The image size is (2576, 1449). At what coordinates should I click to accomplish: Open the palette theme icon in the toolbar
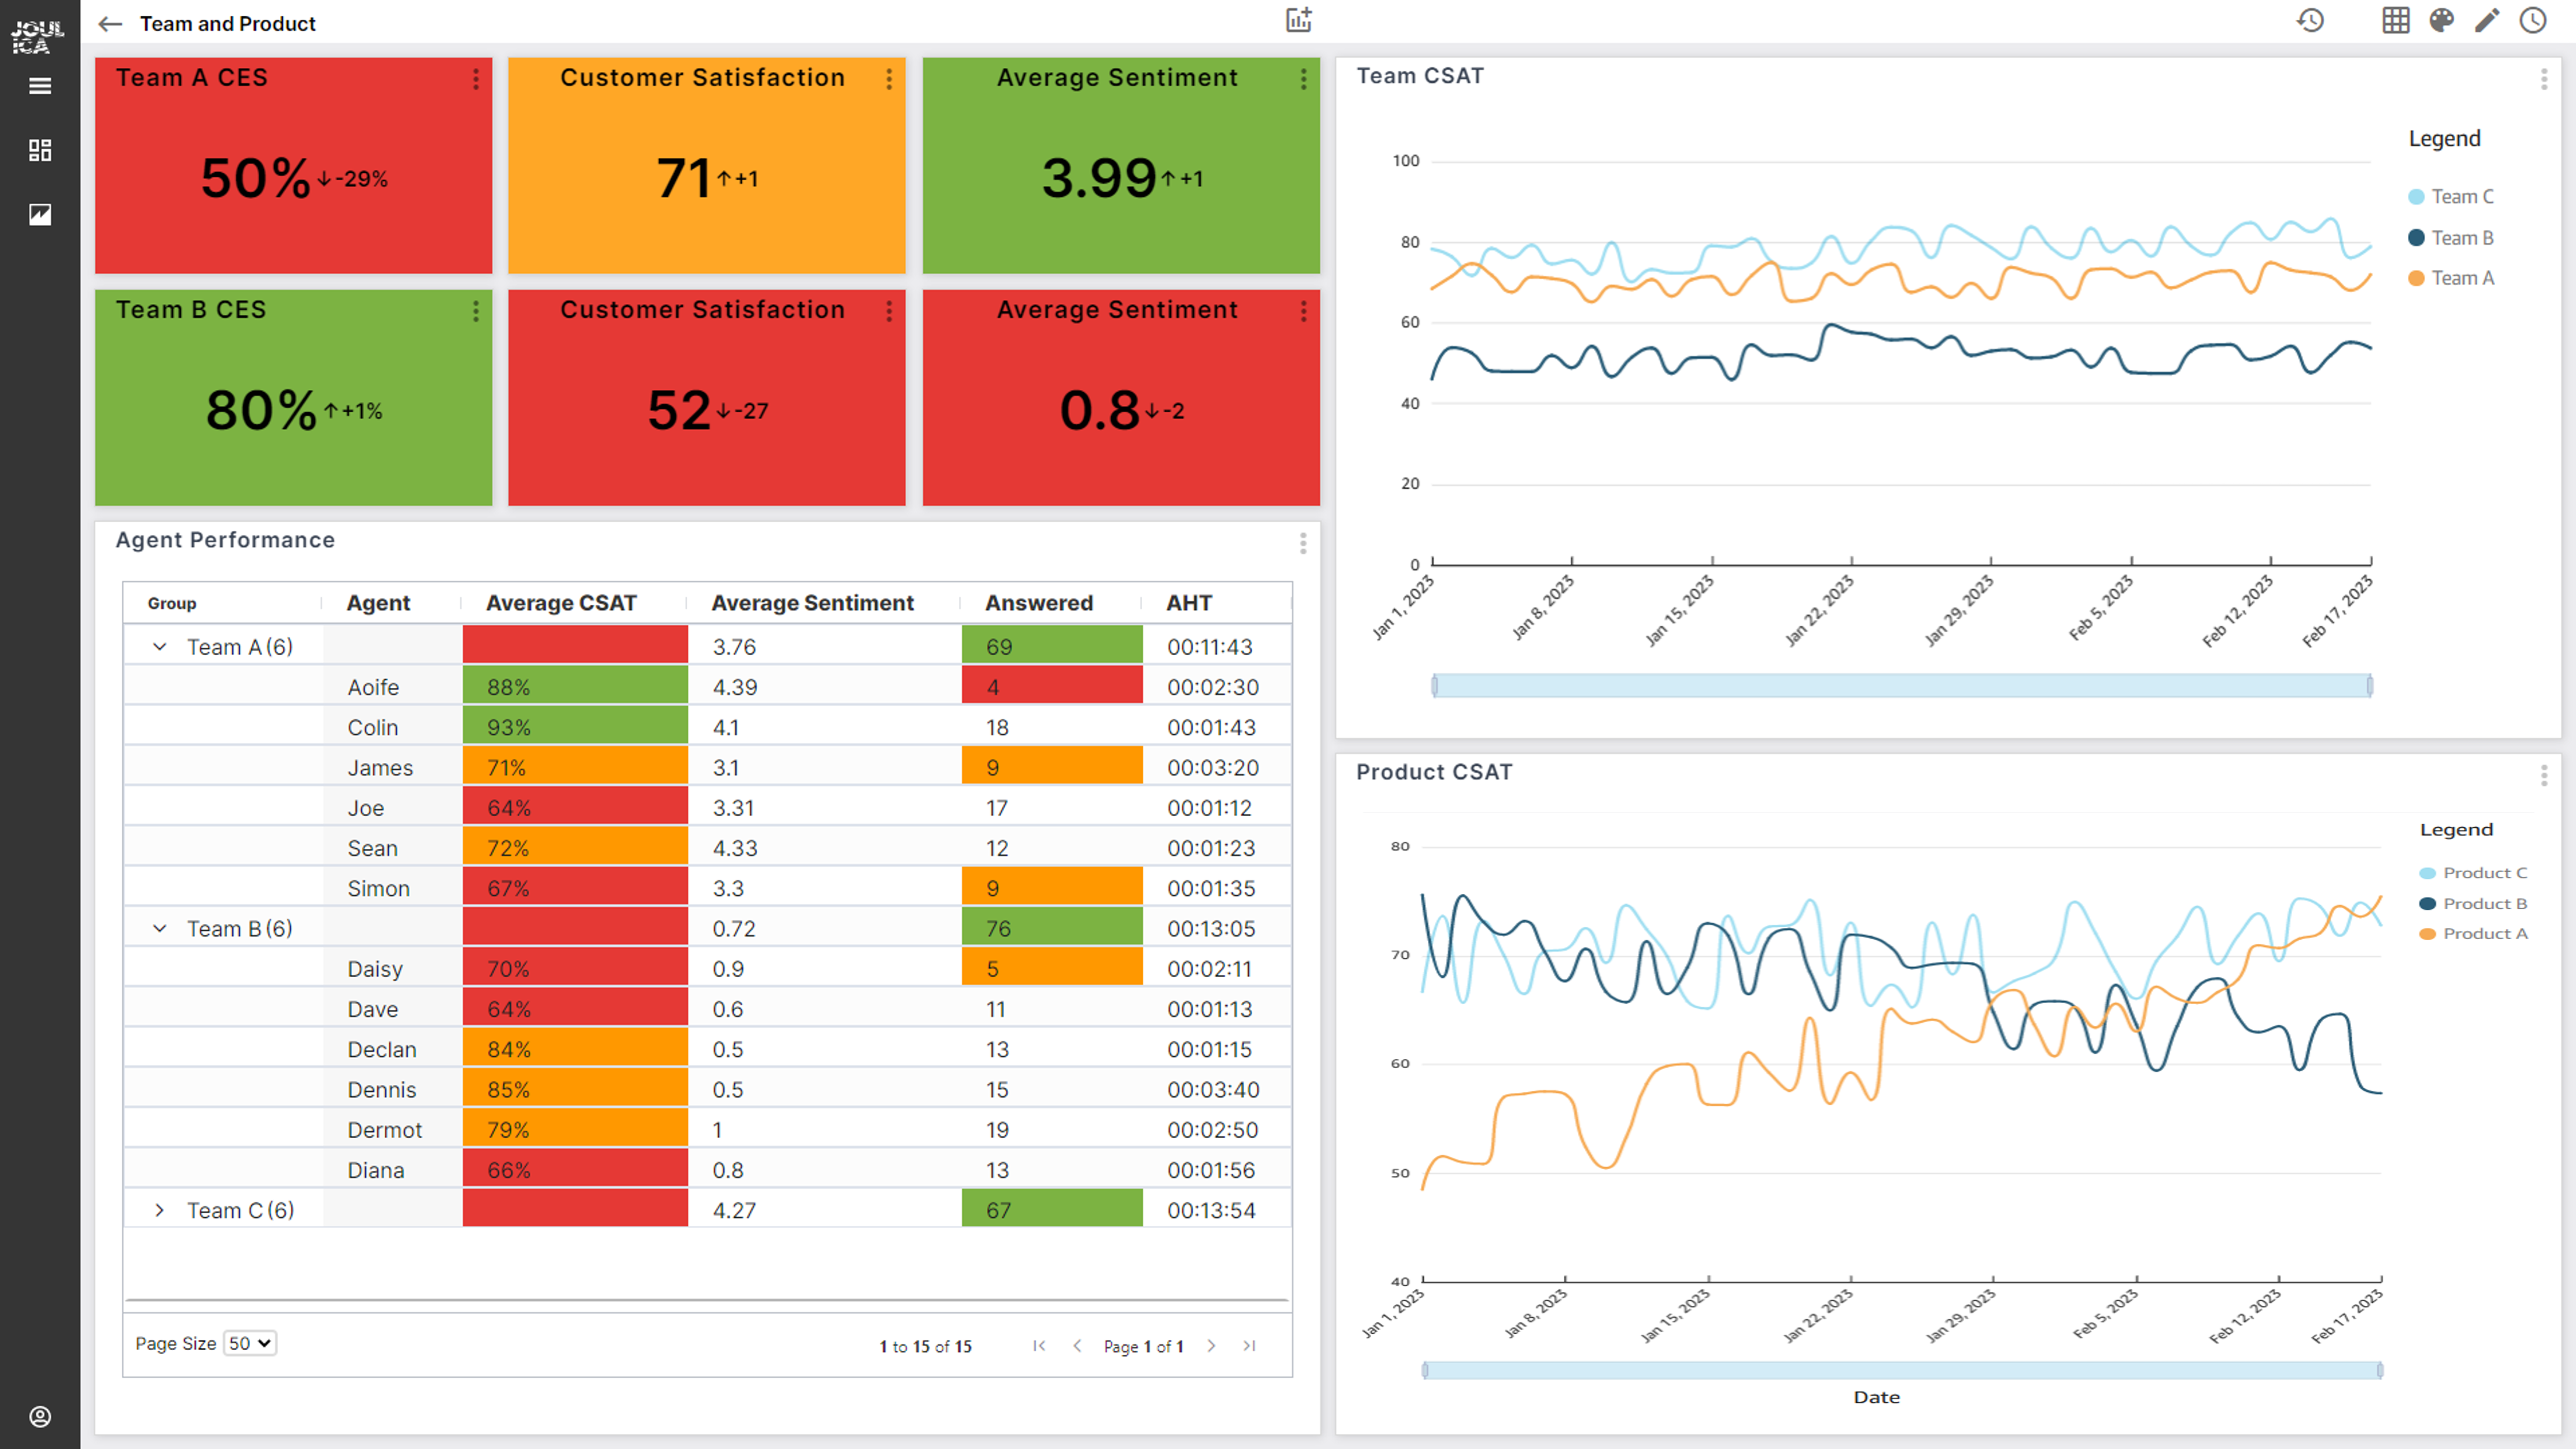pyautogui.click(x=2440, y=20)
